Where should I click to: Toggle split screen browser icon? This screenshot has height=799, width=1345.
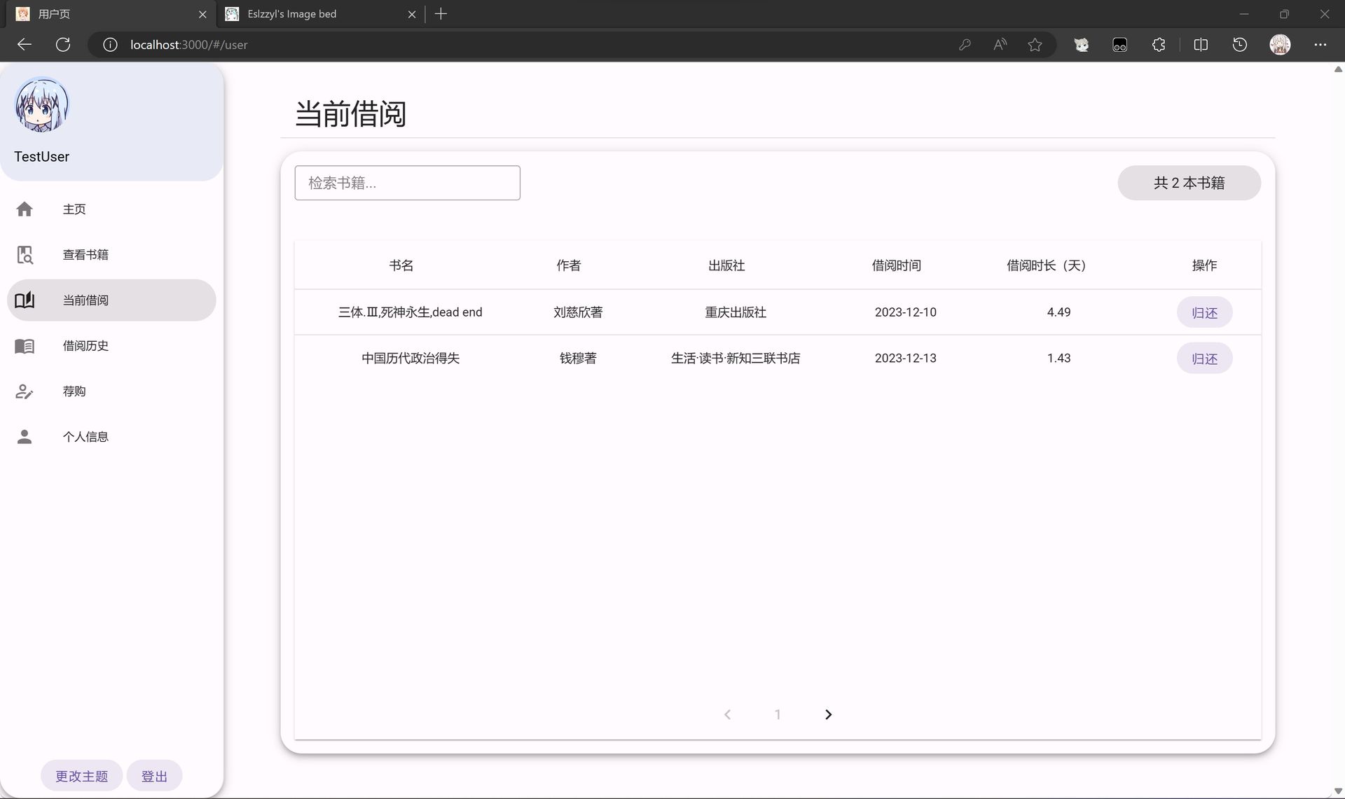coord(1201,45)
